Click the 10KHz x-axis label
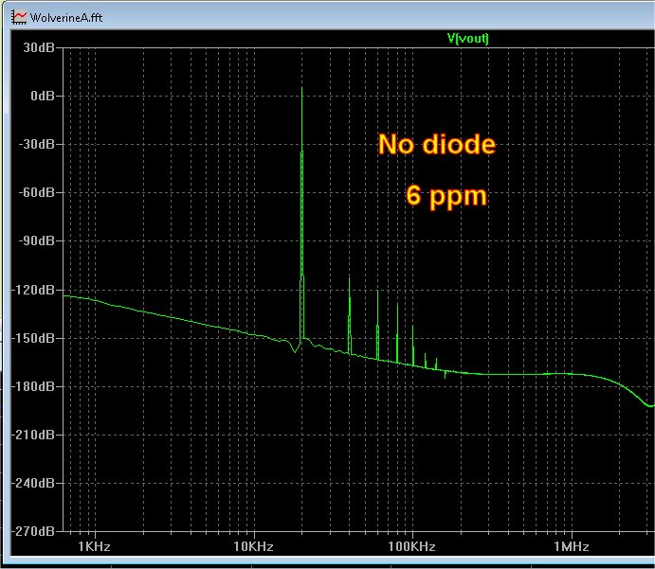Viewport: 655px width, 569px height. [x=253, y=546]
